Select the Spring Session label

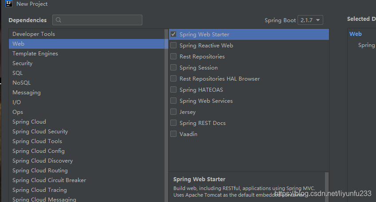[199, 68]
